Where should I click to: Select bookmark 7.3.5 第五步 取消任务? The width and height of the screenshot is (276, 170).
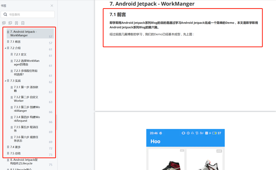point(26,129)
